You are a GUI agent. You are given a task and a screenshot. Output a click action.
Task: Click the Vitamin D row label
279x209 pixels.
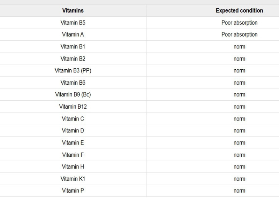73,131
